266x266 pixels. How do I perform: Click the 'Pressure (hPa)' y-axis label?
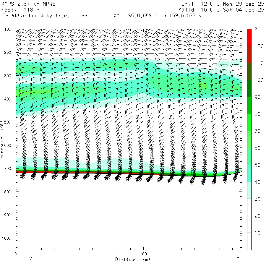[x=2, y=139]
